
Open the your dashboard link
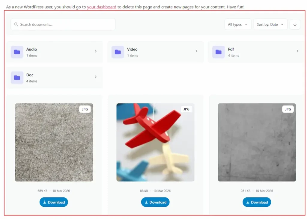coord(102,7)
